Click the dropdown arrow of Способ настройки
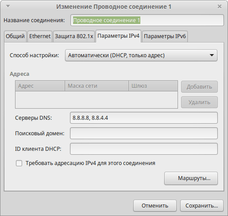The width and height of the screenshot is (228, 216). (212, 55)
